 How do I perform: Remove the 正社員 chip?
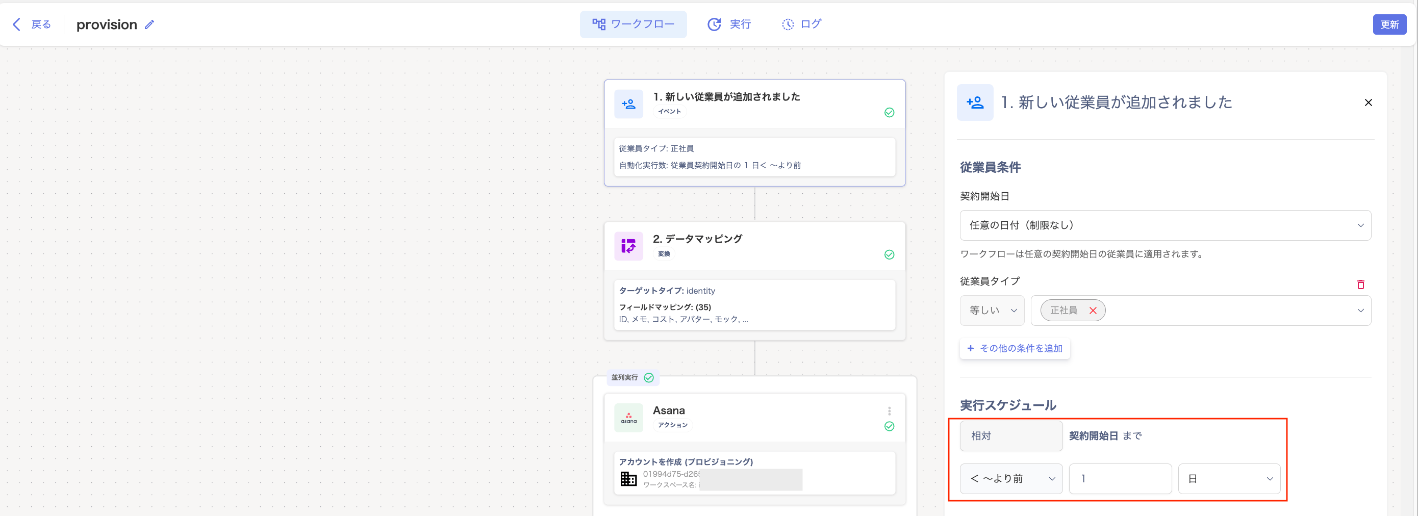pyautogui.click(x=1093, y=311)
